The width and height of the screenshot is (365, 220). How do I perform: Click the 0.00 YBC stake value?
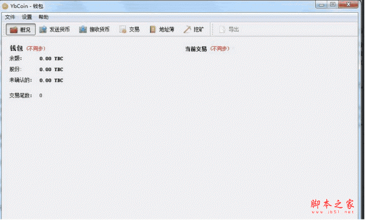point(51,69)
